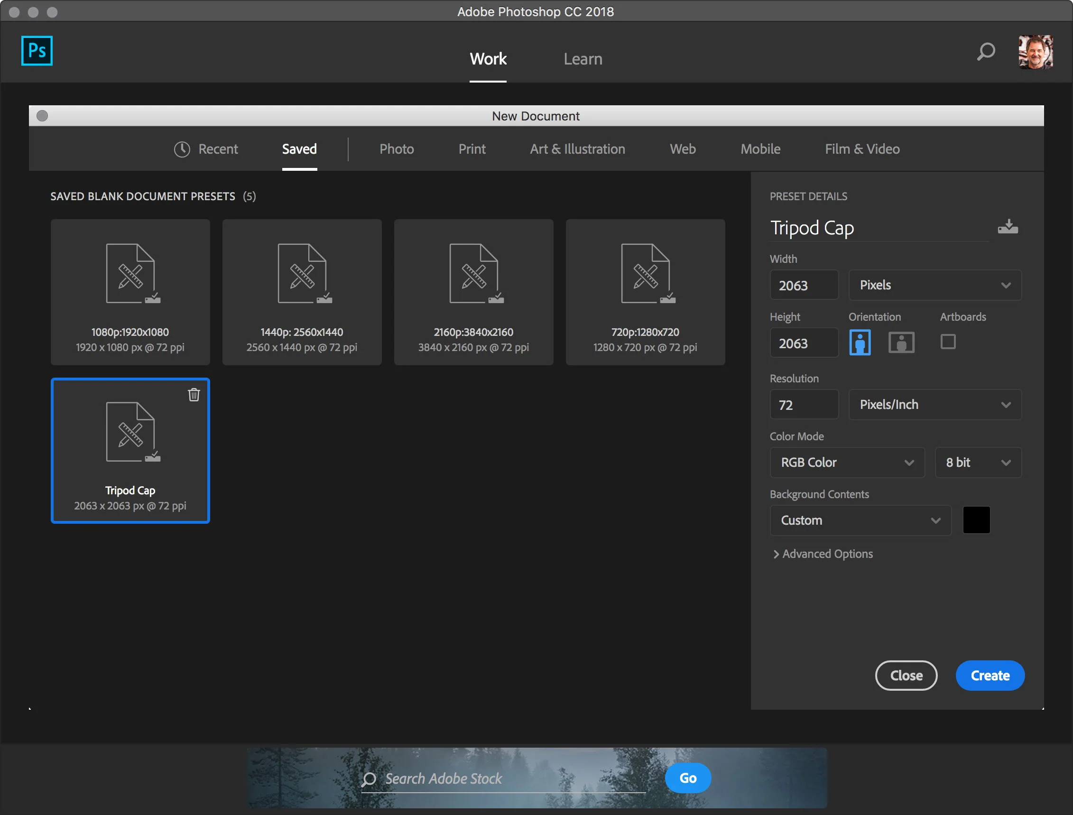Image resolution: width=1073 pixels, height=815 pixels.
Task: Click the clock icon beside Recent
Action: tap(182, 149)
